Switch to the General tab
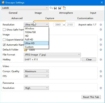 [x=13, y=13]
